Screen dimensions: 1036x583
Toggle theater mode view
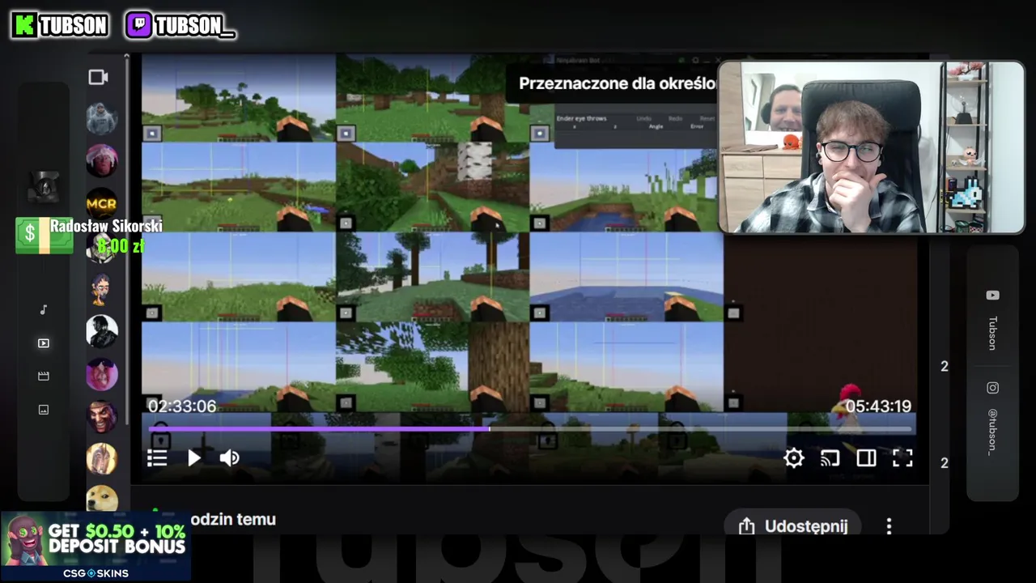(x=866, y=458)
